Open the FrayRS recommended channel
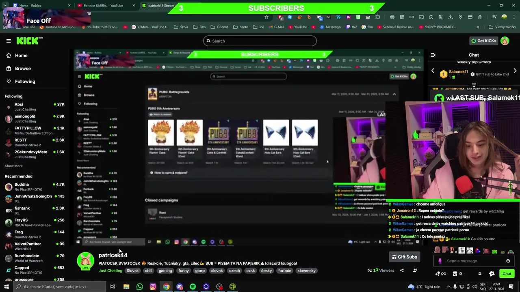 click(35, 222)
